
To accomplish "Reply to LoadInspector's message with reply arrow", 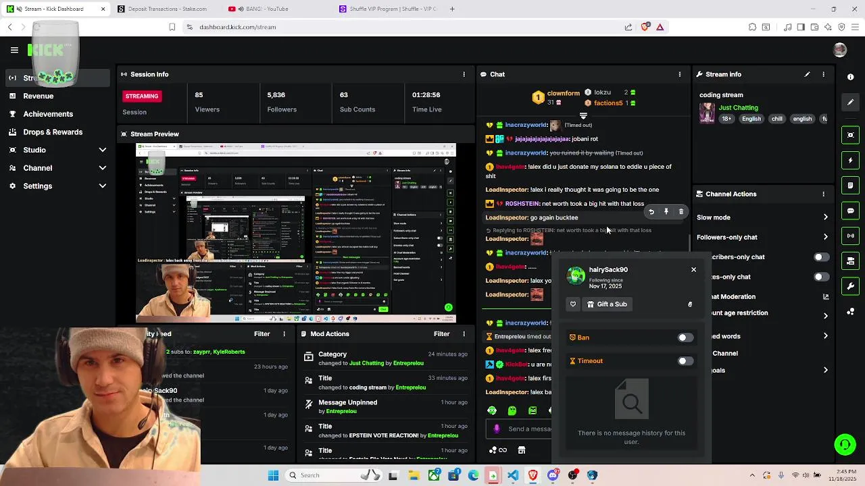I will (651, 212).
